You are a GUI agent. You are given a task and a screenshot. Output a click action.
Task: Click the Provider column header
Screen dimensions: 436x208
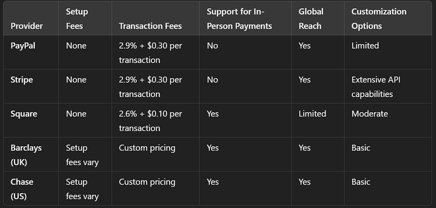pos(26,26)
